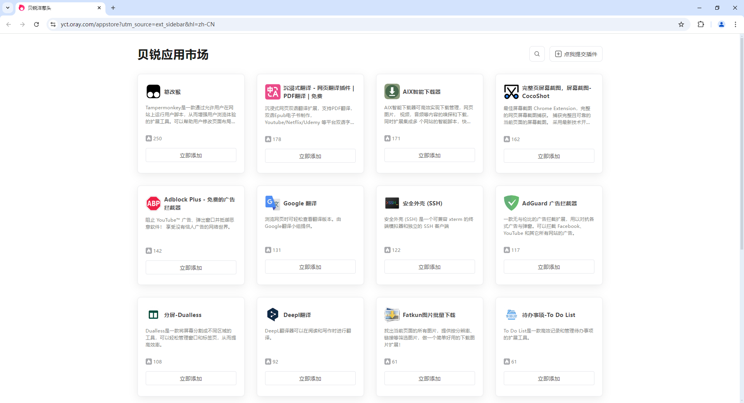Go back to the previous page
Image resolution: width=744 pixels, height=403 pixels.
click(x=9, y=24)
